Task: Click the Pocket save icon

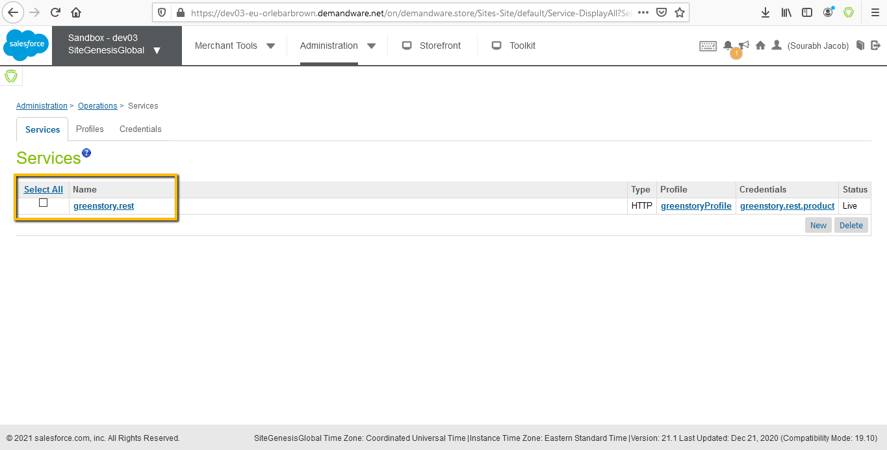Action: (x=662, y=12)
